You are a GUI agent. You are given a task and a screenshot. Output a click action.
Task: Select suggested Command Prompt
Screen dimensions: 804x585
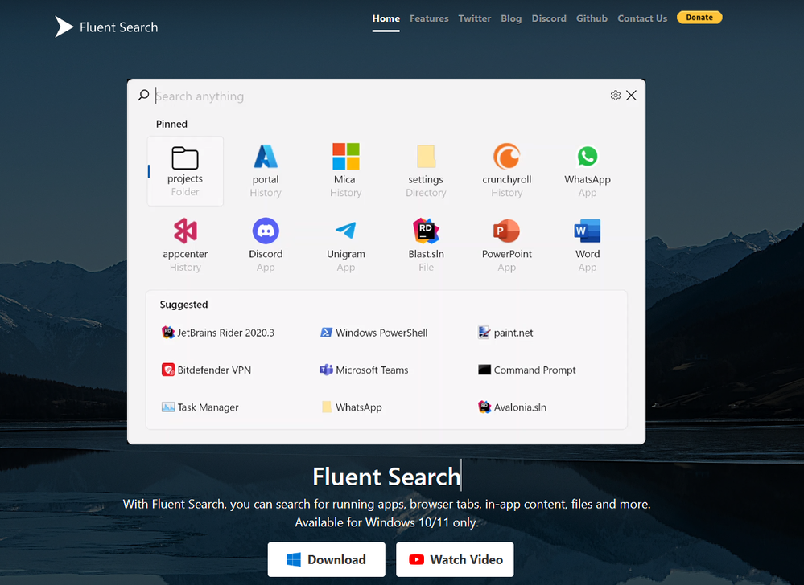(x=526, y=370)
